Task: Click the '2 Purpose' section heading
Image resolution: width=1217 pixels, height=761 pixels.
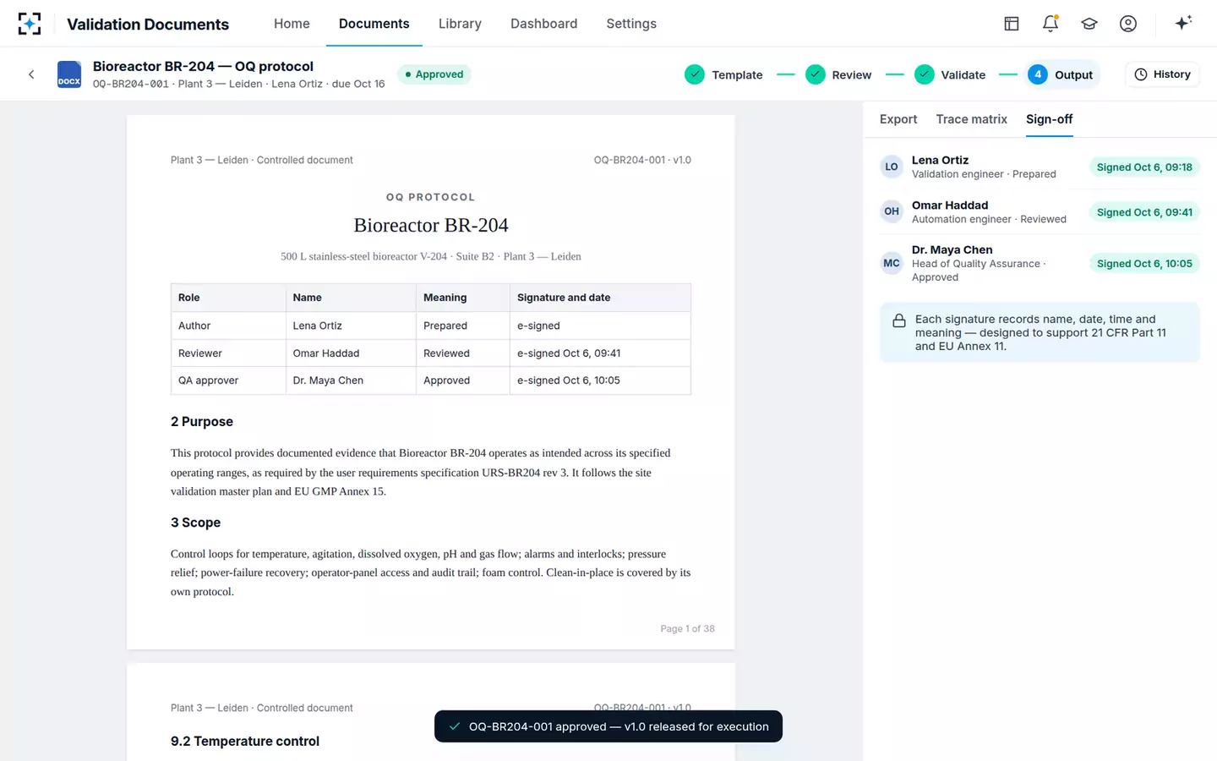Action: (x=202, y=421)
